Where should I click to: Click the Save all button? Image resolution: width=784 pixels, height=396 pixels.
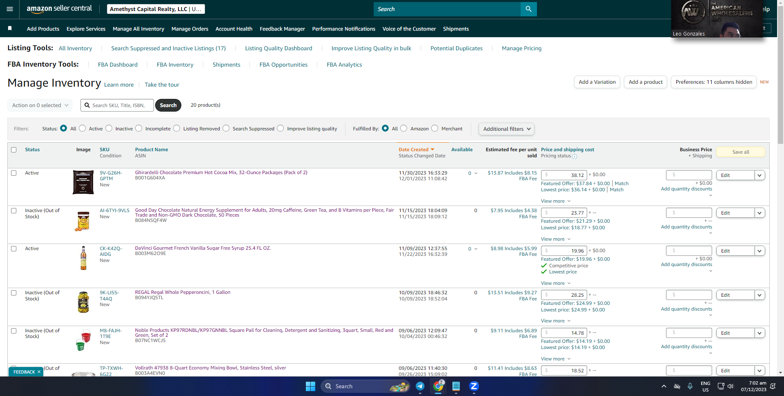(x=741, y=152)
